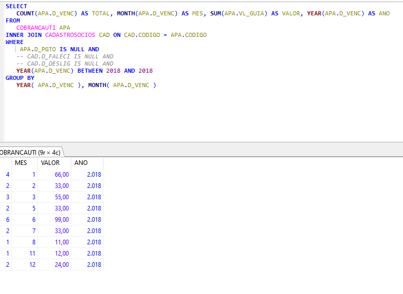Screen dimensions: 403x294
Task: Click the commented CAD.D_DESLIG line
Action: (x=65, y=64)
